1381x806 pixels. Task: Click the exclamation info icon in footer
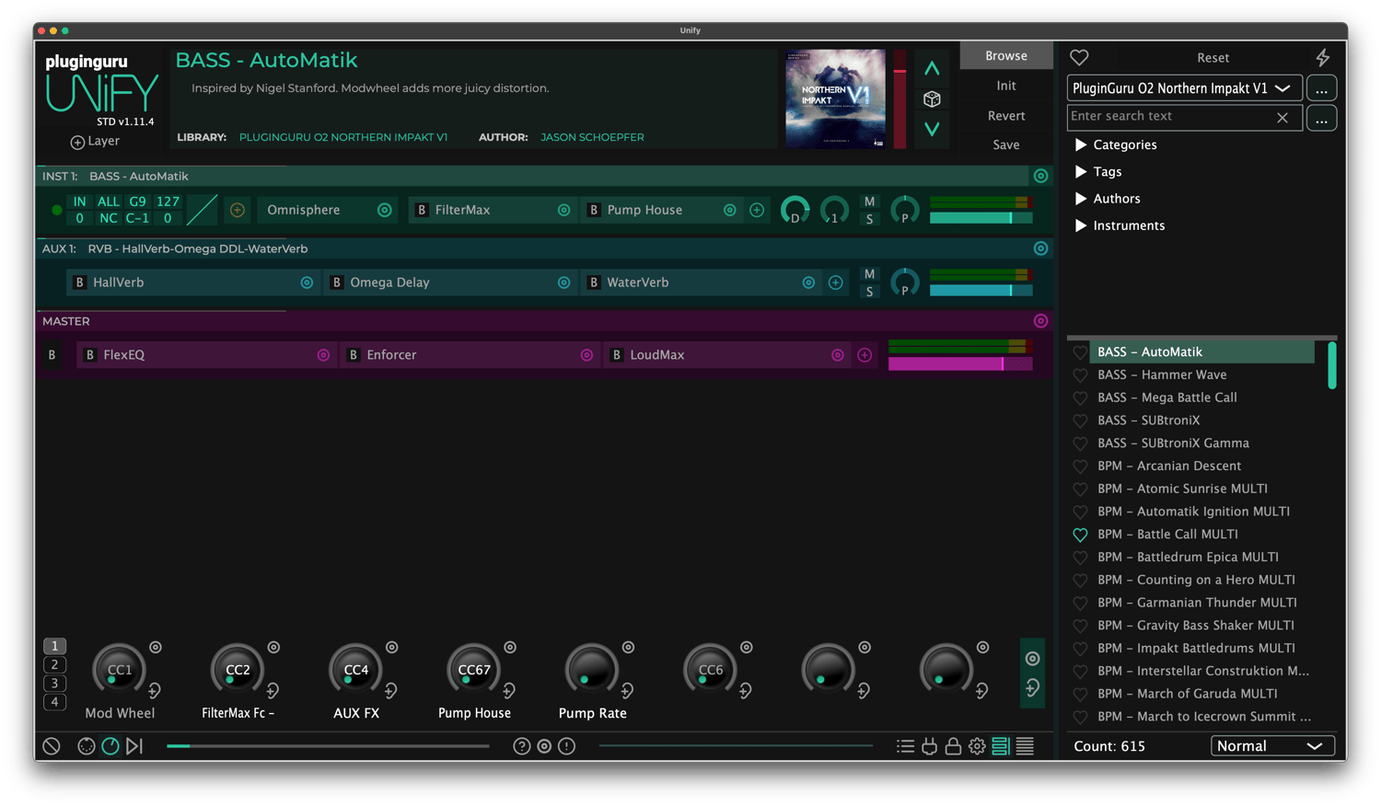click(x=567, y=746)
